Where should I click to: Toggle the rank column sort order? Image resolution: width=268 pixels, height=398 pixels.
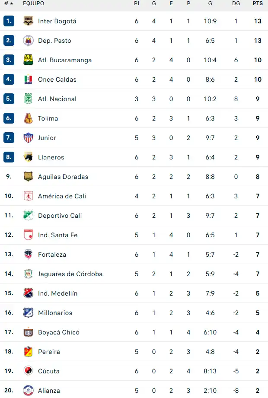tap(10, 3)
